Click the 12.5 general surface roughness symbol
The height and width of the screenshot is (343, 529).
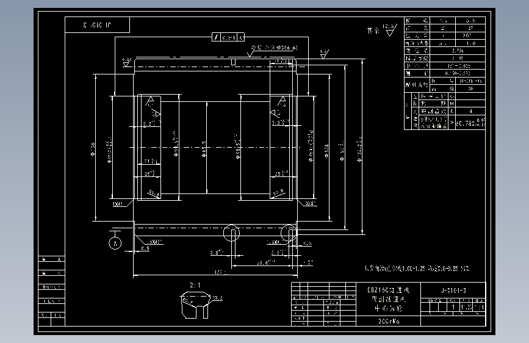(390, 30)
